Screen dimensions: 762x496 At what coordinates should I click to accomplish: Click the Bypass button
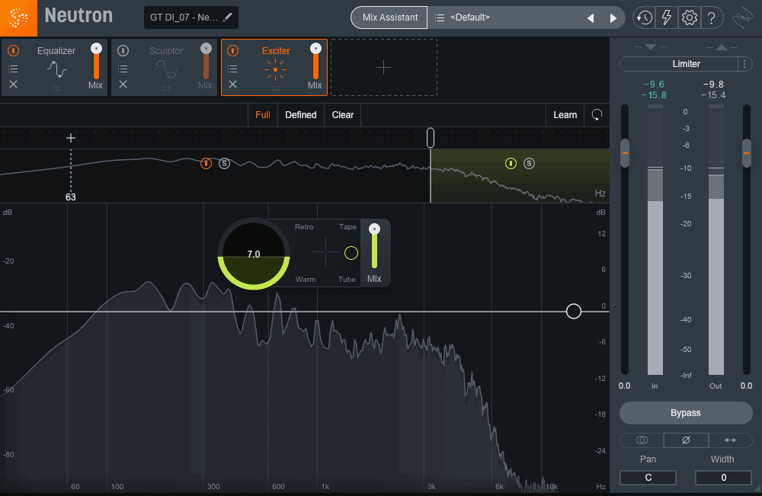(x=686, y=413)
